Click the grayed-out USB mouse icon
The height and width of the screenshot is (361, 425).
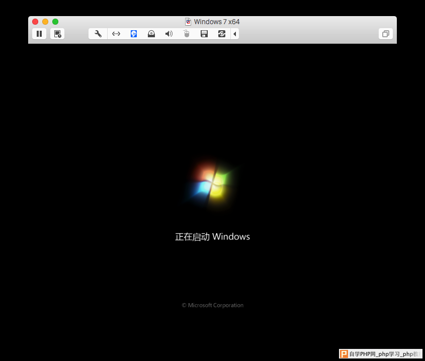point(187,34)
